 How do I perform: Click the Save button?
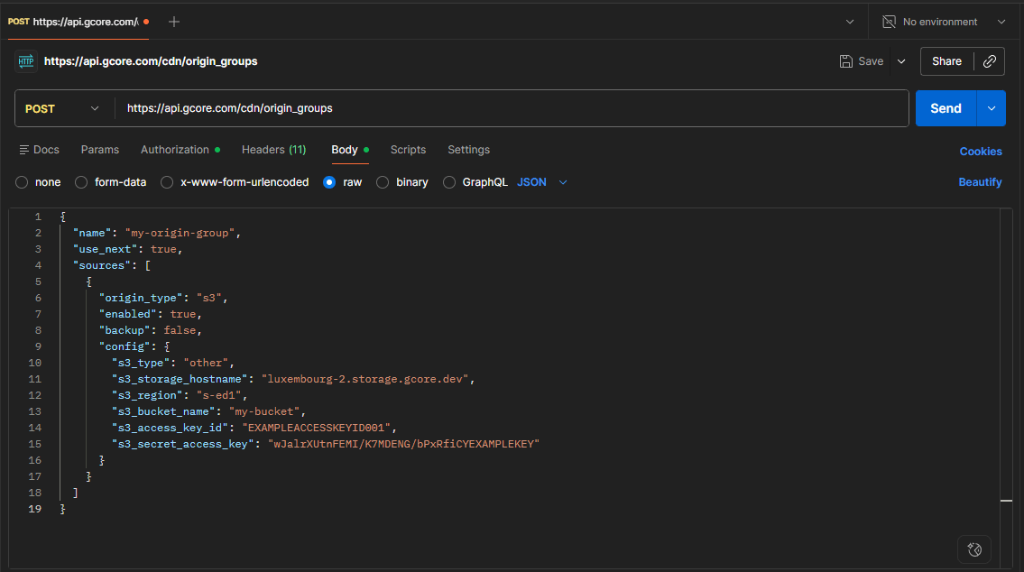tap(862, 61)
